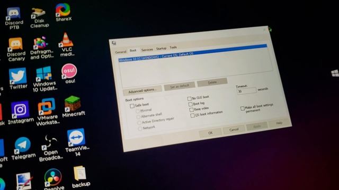Switch to the General tab
339x190 pixels.
120,52
